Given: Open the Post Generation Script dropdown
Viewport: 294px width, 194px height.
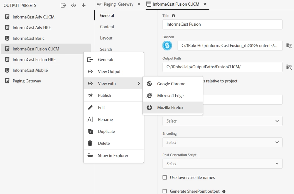Looking at the screenshot, I should (222, 164).
